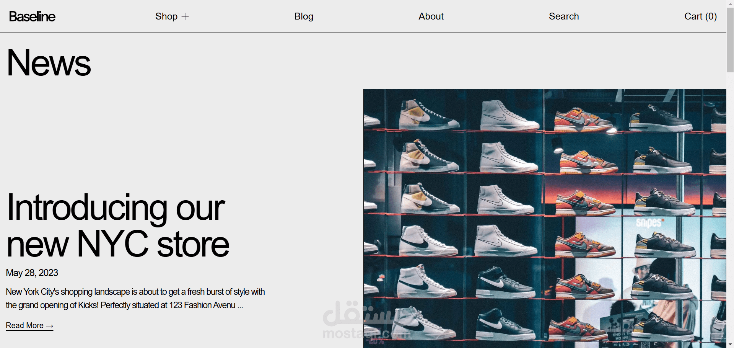Click the scrollbar down arrow

[730, 345]
